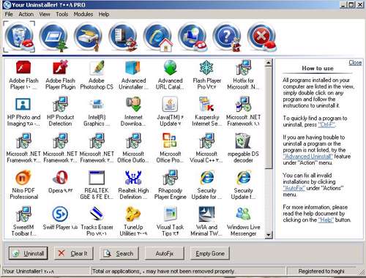Click the monitor and Santa hat toolbar icon
Screen dimensions: 366x278
pos(193,37)
